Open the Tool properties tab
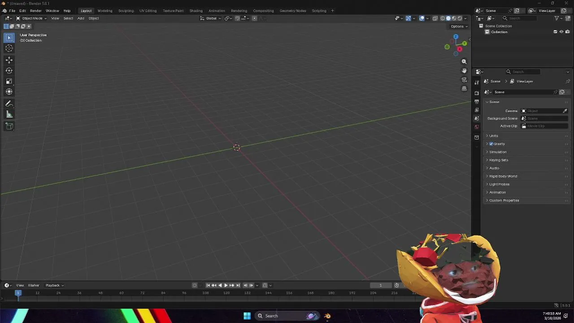The height and width of the screenshot is (323, 574). coord(477,83)
